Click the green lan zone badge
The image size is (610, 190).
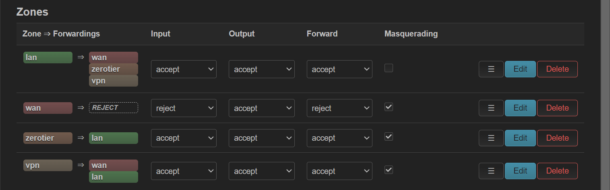[48, 57]
